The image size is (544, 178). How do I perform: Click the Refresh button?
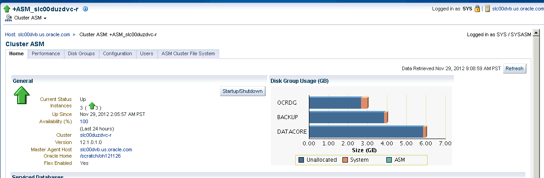[515, 69]
